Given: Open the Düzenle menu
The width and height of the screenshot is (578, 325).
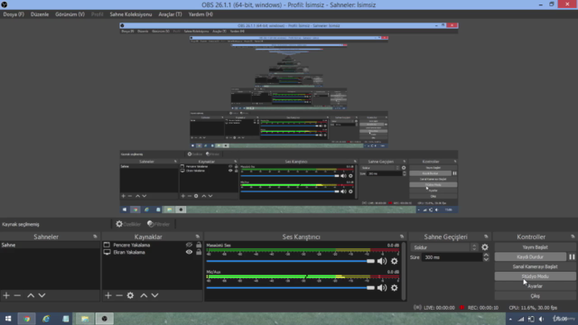Looking at the screenshot, I should click(40, 14).
